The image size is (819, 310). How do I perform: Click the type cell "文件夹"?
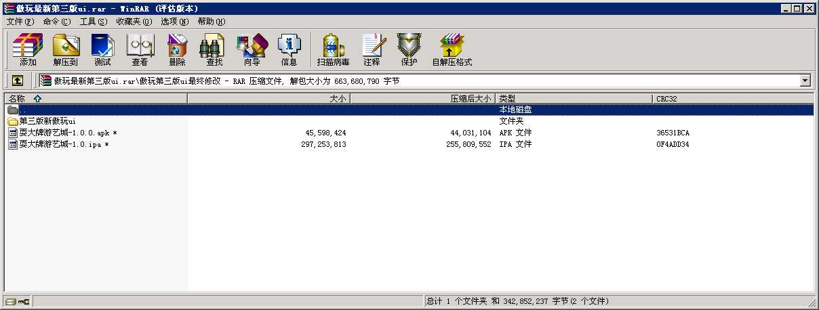coord(511,121)
